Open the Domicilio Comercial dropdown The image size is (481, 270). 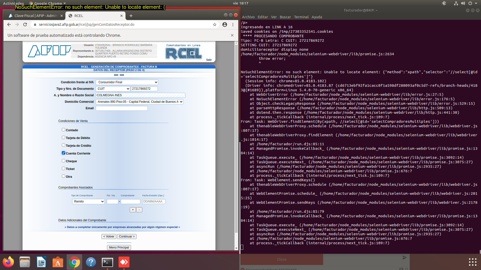click(140, 102)
